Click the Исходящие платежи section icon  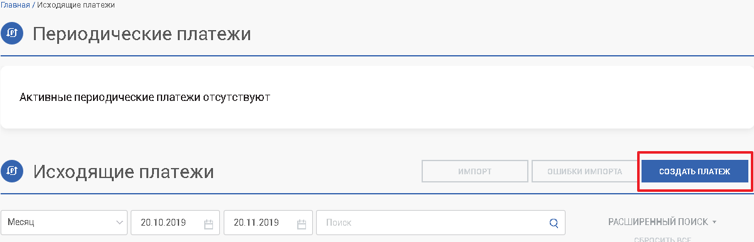click(x=12, y=171)
